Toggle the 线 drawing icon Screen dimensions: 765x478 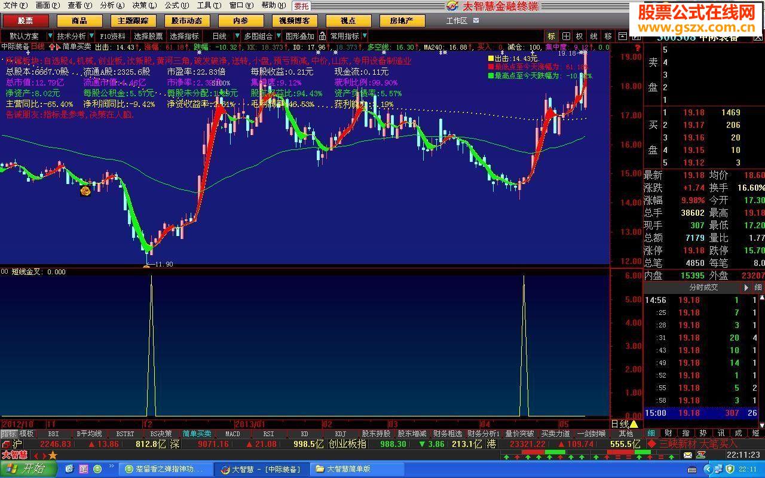(x=593, y=36)
